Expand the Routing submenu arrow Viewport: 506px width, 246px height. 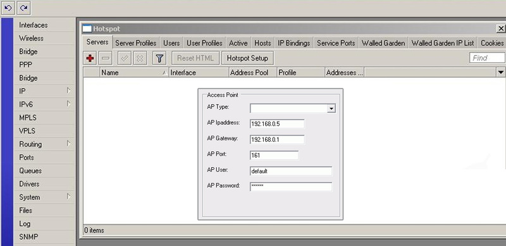69,143
